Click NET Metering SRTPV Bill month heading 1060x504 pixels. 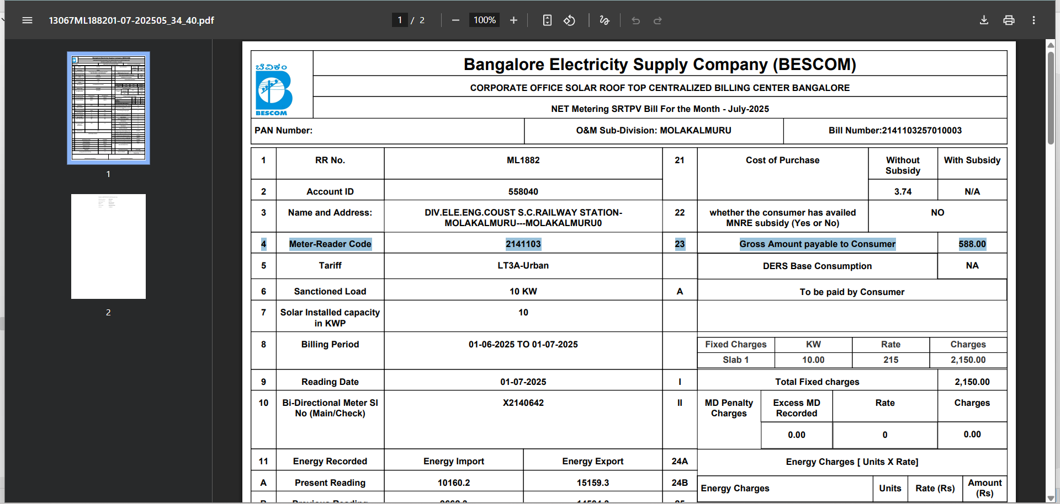(660, 109)
